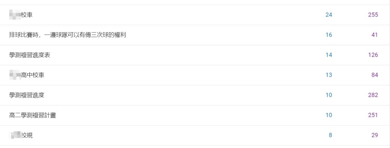The width and height of the screenshot is (390, 148).
Task: Click the 學測複習進度 query text
Action: [x=27, y=95]
